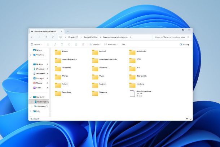
Task: Open Musica in the sidebar
Action: coord(38,83)
